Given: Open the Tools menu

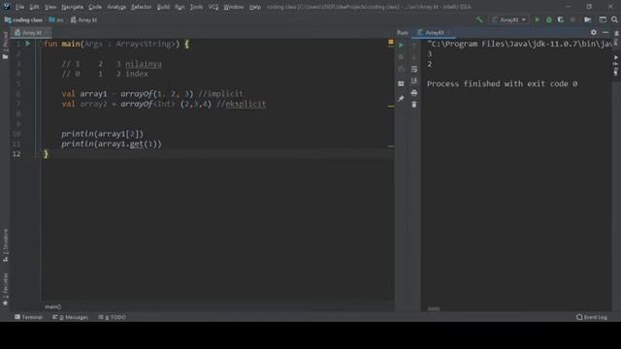Looking at the screenshot, I should pos(196,7).
